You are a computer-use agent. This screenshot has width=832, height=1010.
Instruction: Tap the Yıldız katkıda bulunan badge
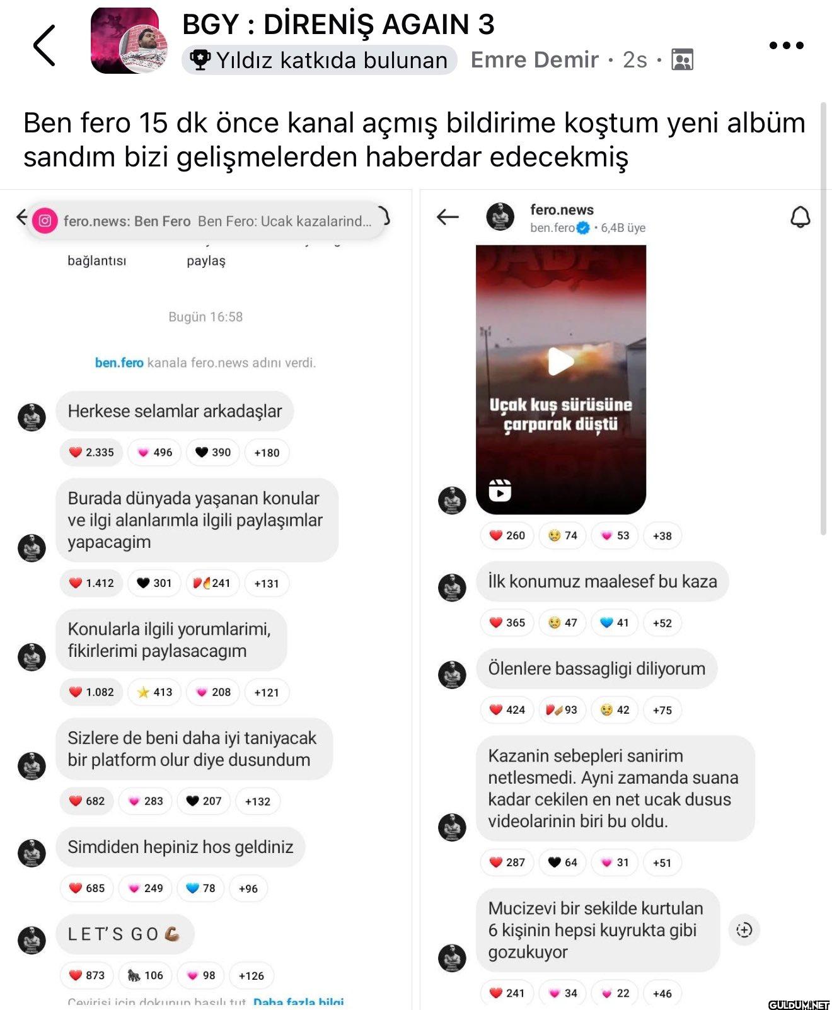click(x=320, y=60)
